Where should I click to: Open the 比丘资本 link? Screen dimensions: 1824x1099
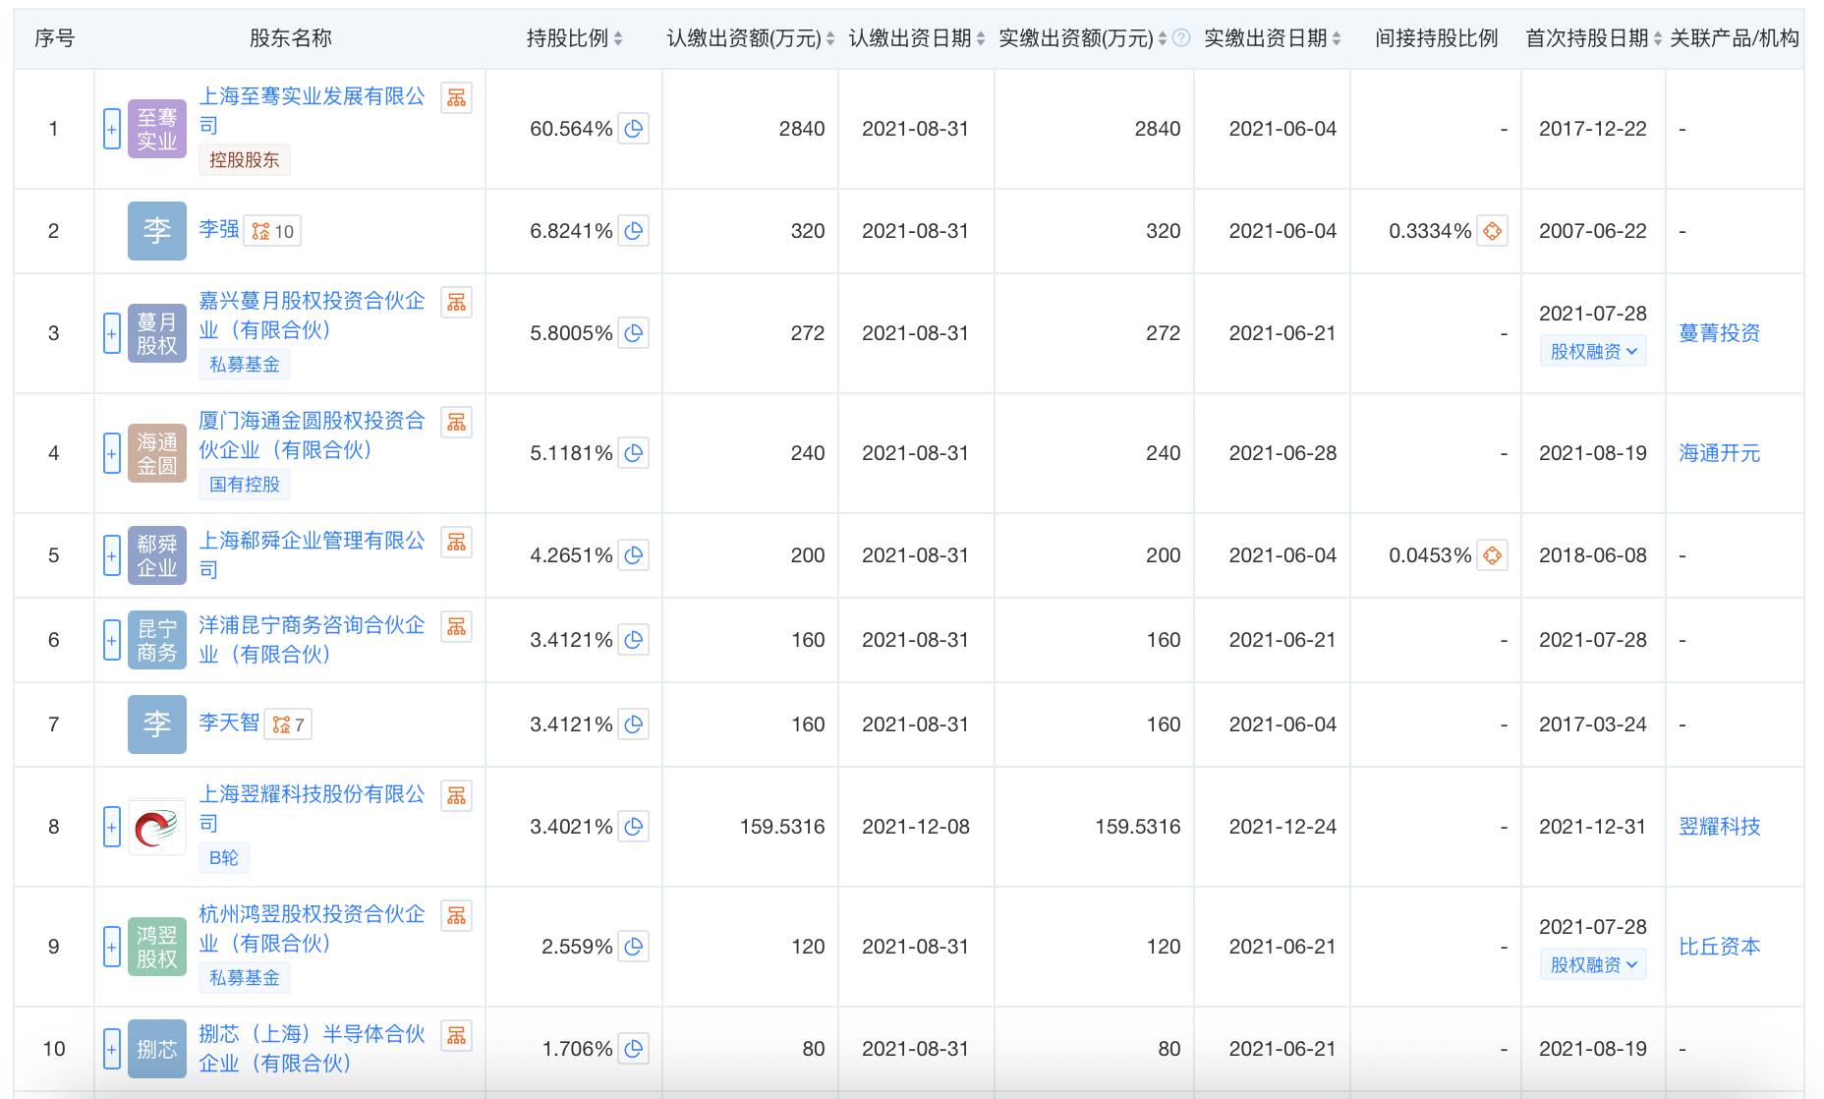[x=1719, y=947]
